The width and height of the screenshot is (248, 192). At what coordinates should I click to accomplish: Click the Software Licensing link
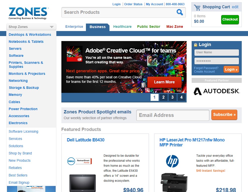point(23,131)
